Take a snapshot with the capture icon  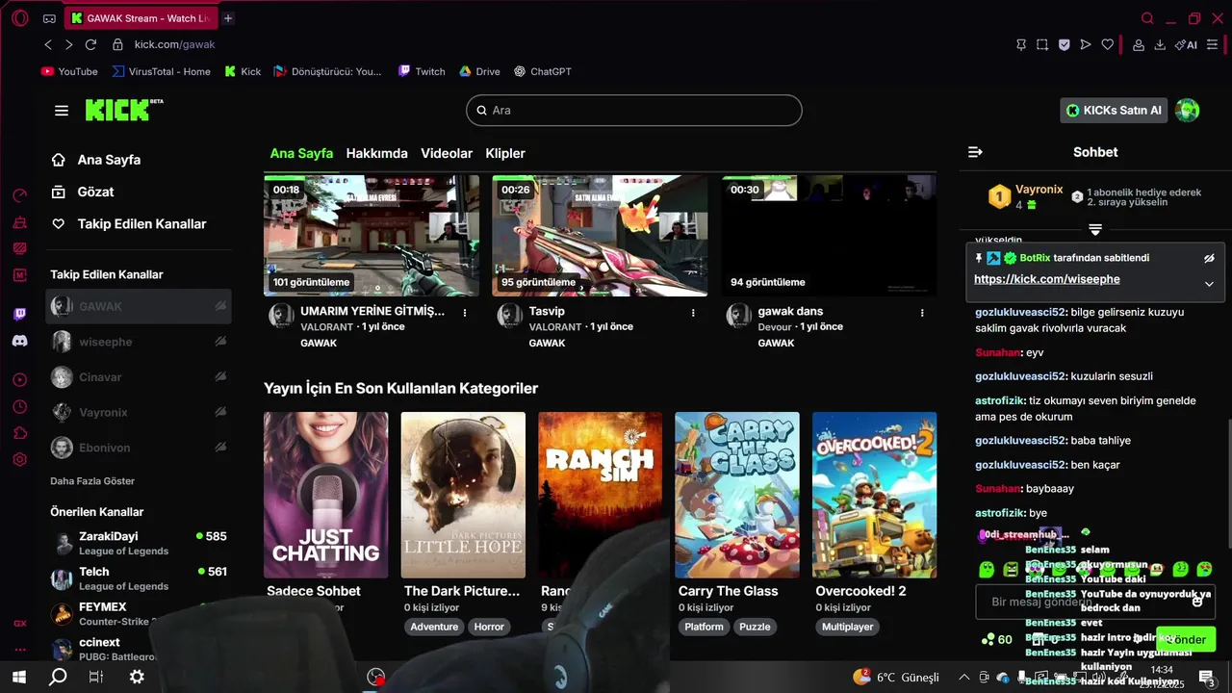1042,44
